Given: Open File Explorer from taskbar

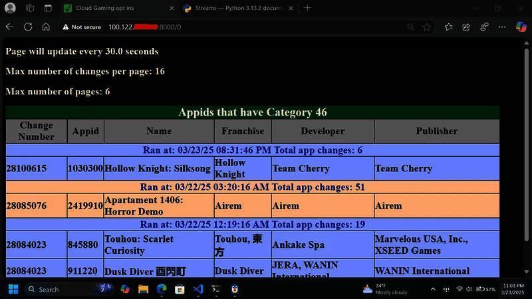Looking at the screenshot, I should [x=143, y=289].
